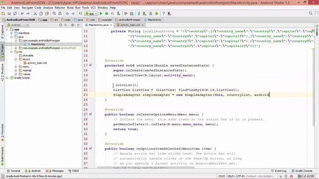Click the Paste icon in toolbar
This screenshot has height=179, width=319.
47,13
